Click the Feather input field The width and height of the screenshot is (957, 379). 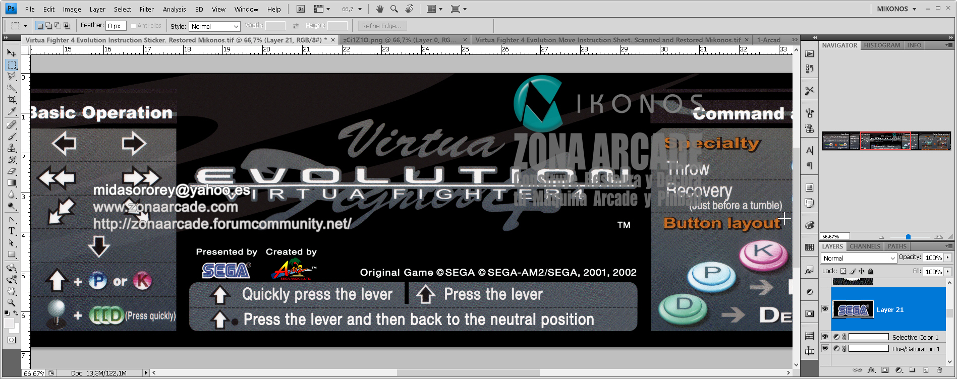coord(116,26)
